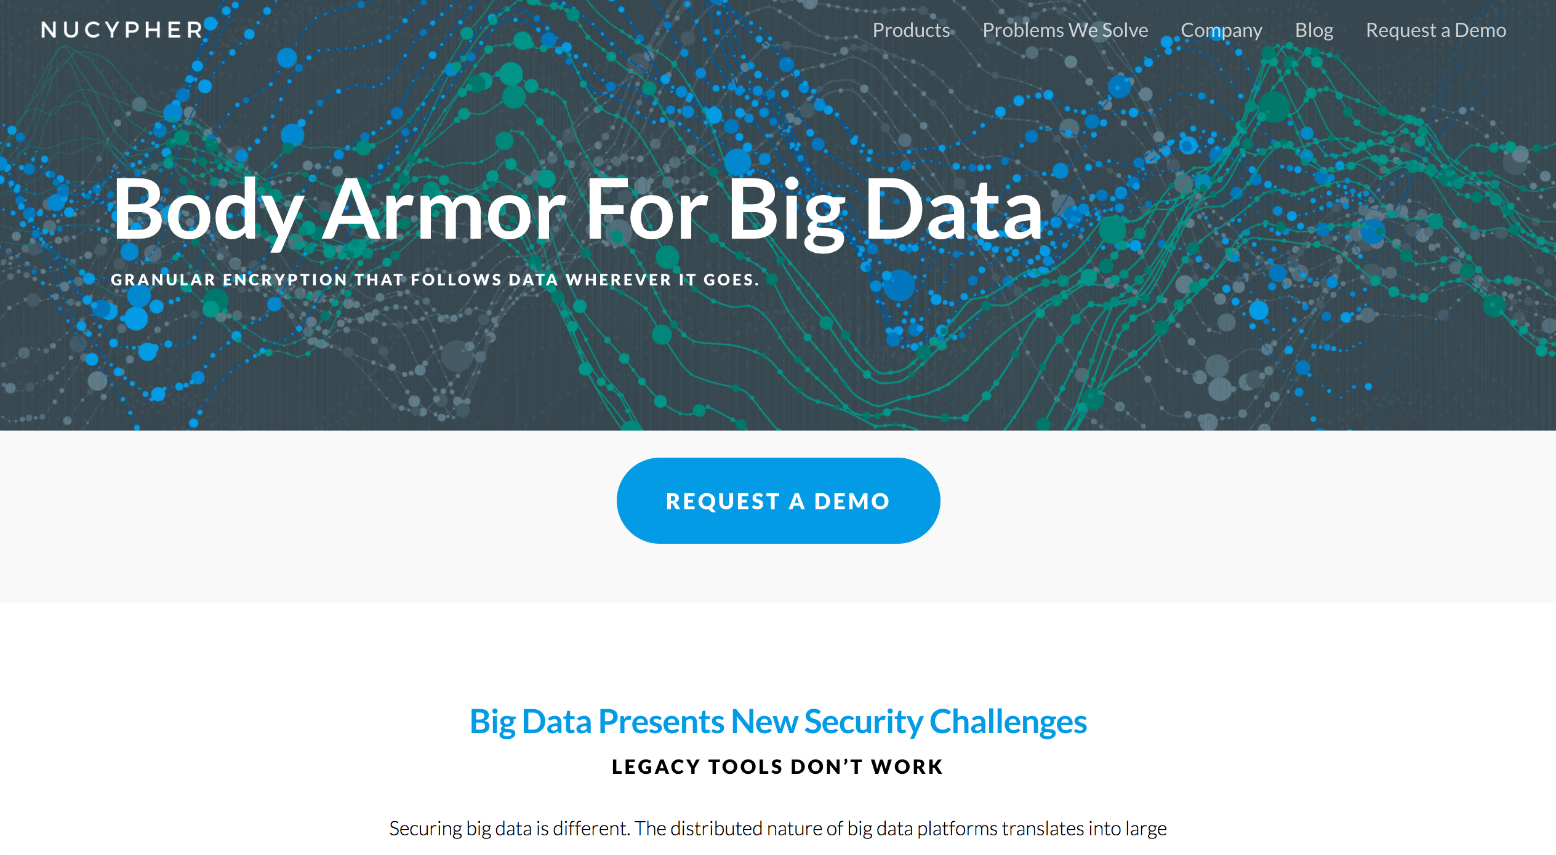This screenshot has width=1556, height=855.
Task: Click the NuCypher logo icon
Action: [x=119, y=28]
